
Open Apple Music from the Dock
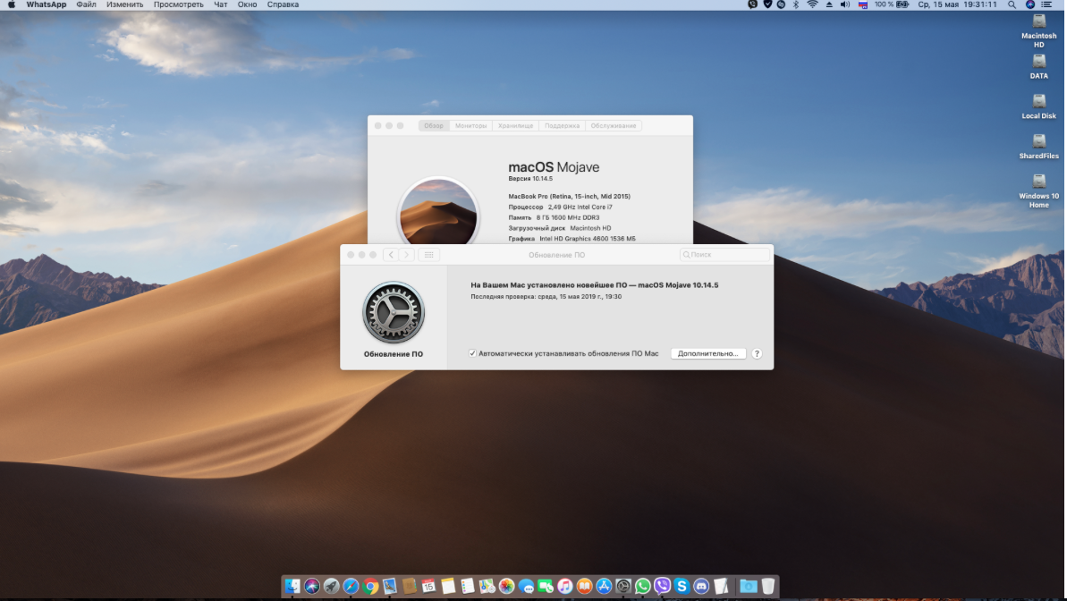(563, 588)
